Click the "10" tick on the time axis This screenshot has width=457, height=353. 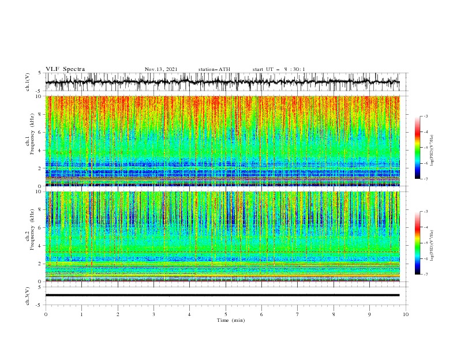tap(406, 314)
